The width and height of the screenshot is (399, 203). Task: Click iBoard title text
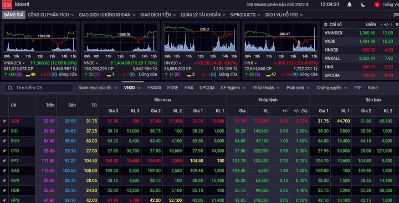click(22, 4)
